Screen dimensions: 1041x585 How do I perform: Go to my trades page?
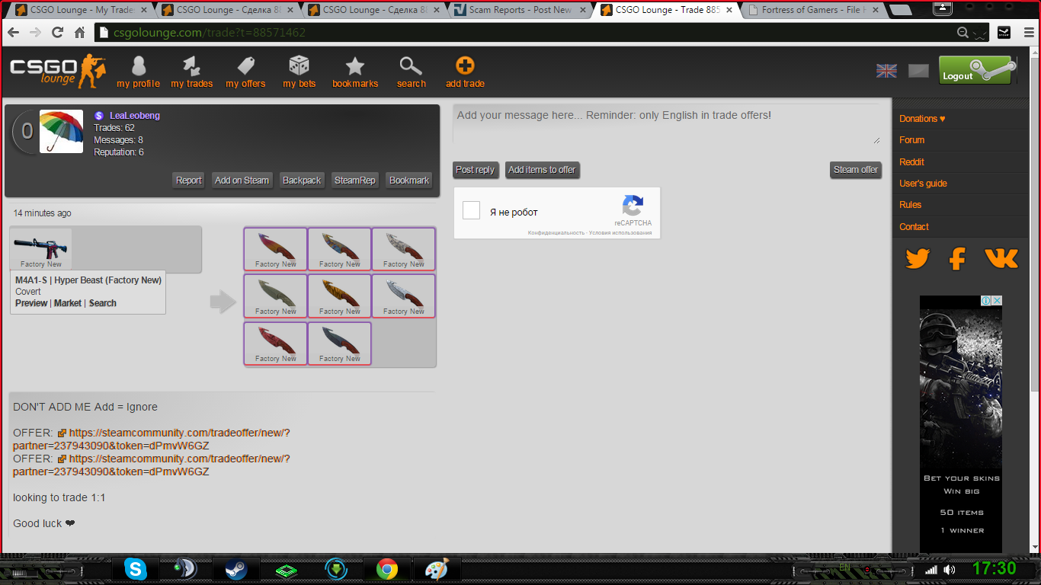pos(191,66)
